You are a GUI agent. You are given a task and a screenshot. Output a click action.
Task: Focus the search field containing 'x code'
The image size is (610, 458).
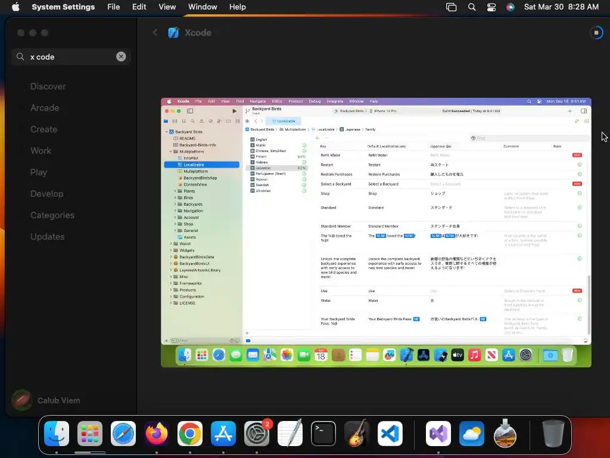(x=71, y=57)
